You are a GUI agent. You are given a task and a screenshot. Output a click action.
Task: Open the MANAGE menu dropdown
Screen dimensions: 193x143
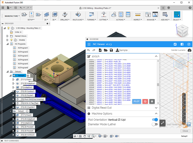pos(151,20)
